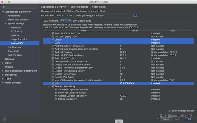Check the Google Play services checkbox

pos(53,74)
